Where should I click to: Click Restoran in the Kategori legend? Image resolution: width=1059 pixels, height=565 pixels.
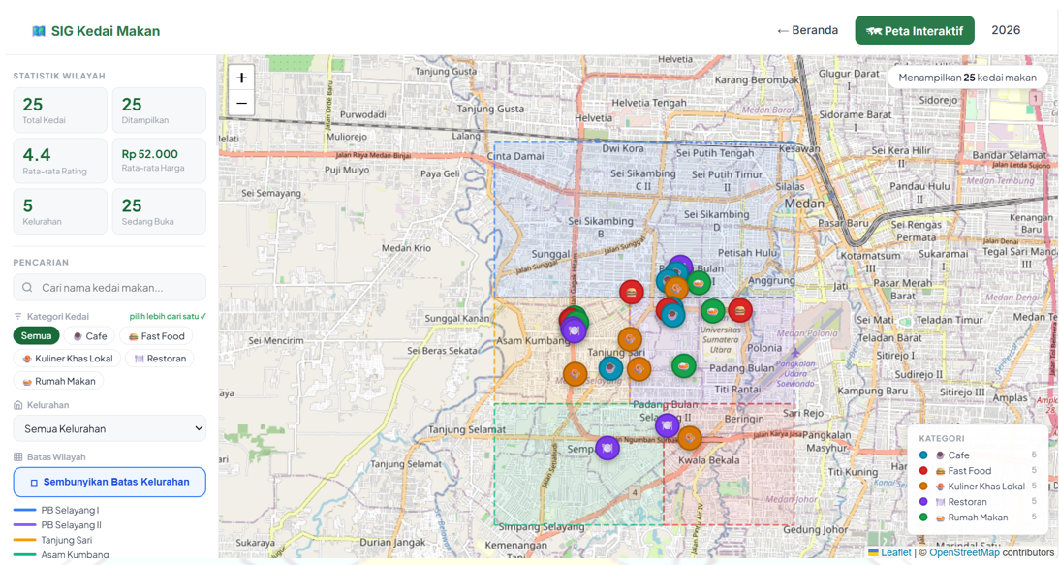click(978, 502)
